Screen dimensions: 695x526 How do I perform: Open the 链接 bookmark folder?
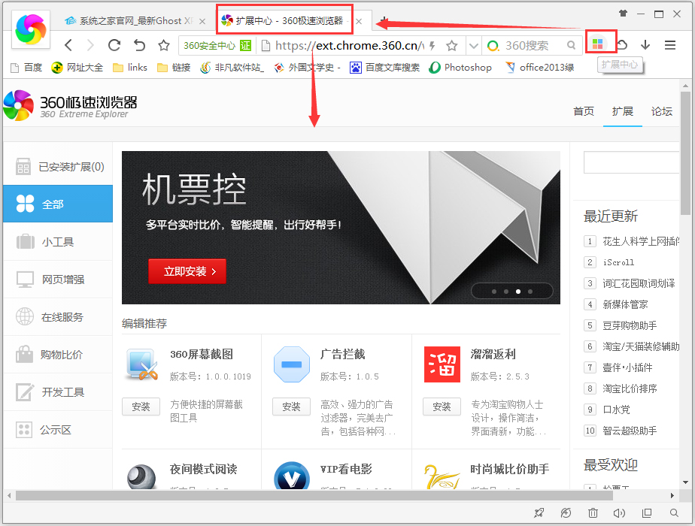(174, 68)
